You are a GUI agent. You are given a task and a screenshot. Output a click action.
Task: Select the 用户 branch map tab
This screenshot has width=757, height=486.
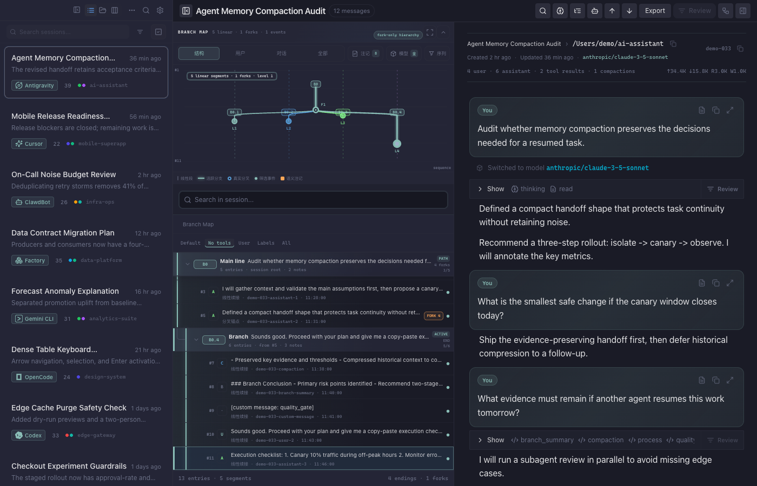tap(240, 53)
